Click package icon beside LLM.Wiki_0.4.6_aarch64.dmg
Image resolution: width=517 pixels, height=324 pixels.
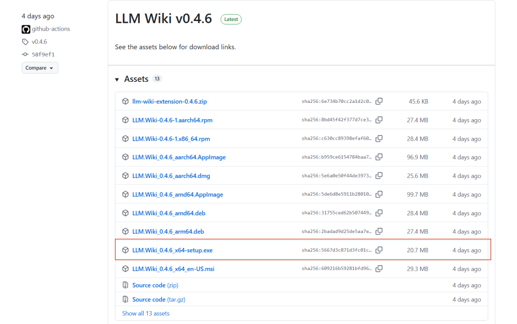(125, 176)
